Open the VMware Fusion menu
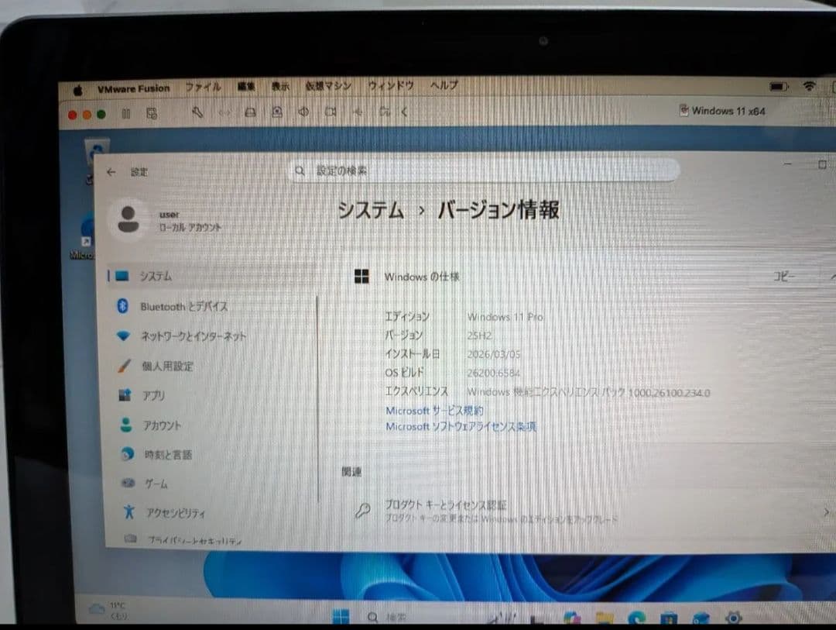 tap(133, 88)
